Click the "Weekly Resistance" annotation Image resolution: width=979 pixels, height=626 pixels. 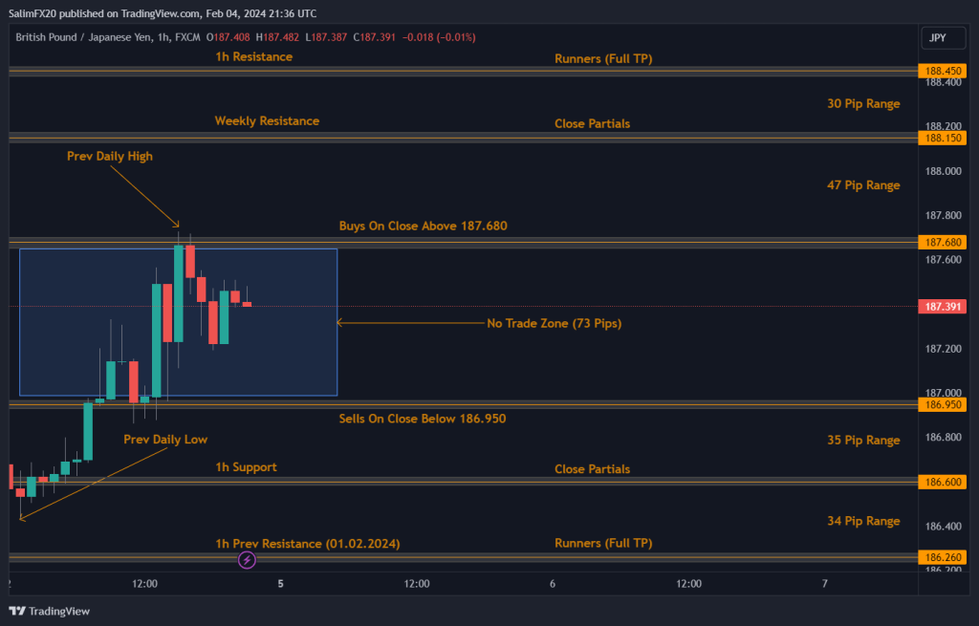267,121
